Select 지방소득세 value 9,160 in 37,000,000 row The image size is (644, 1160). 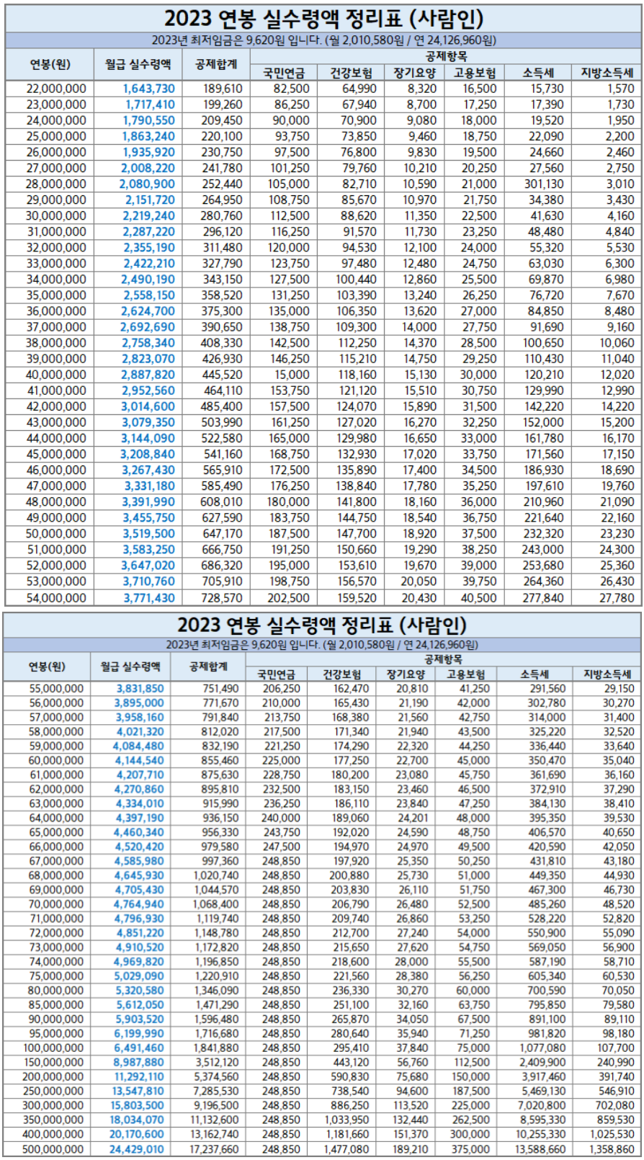click(620, 327)
